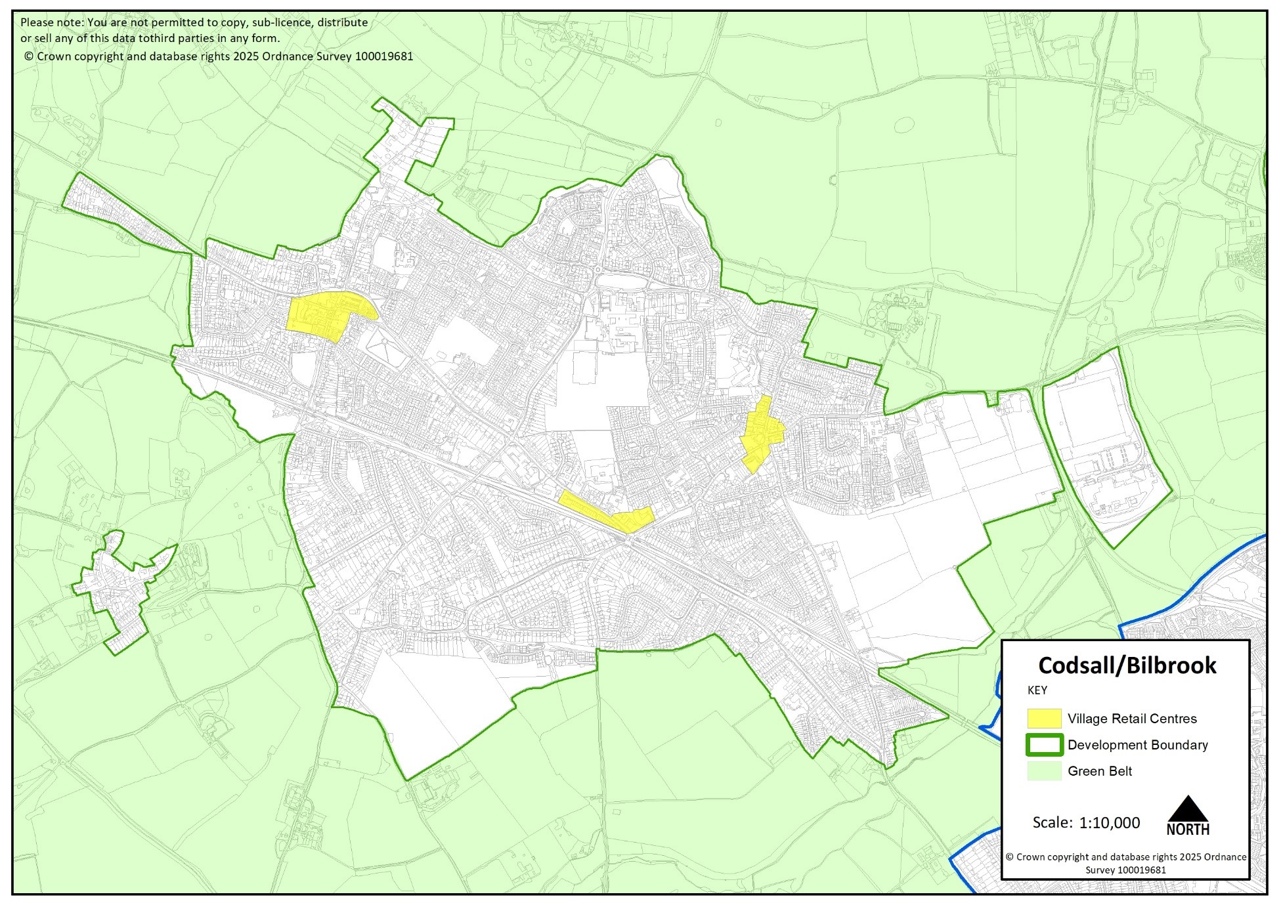Viewport: 1281px width, 905px height.
Task: Click the top Crown copyright 2025 line
Action: click(219, 56)
